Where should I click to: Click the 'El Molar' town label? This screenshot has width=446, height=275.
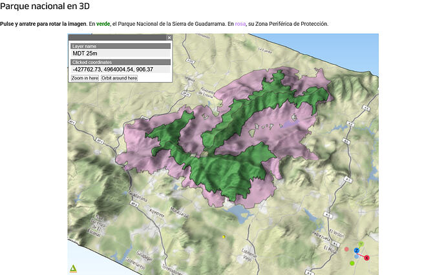click(330, 249)
